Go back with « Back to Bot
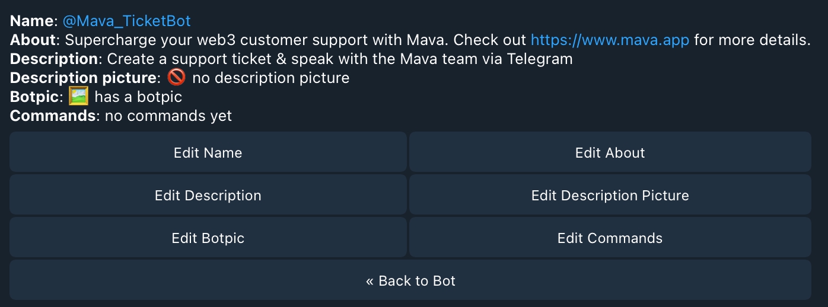This screenshot has height=307, width=828. (x=410, y=281)
